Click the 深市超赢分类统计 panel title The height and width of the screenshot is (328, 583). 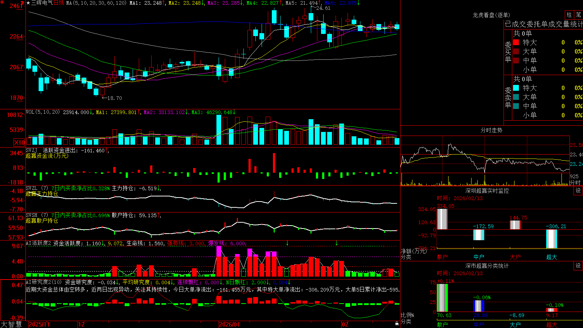click(x=487, y=266)
